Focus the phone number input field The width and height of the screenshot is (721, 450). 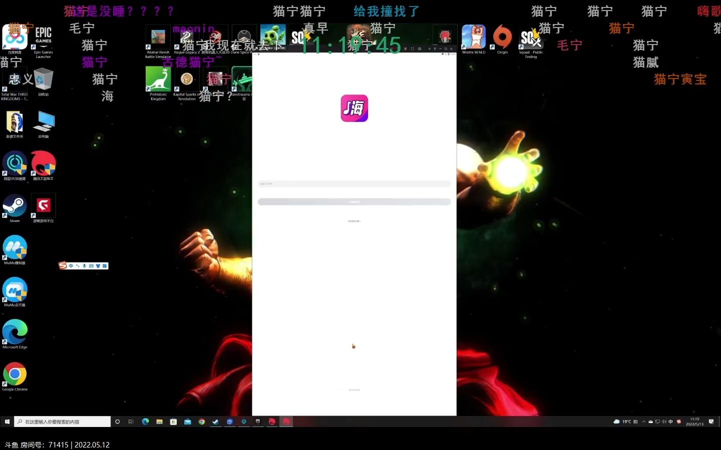354,184
